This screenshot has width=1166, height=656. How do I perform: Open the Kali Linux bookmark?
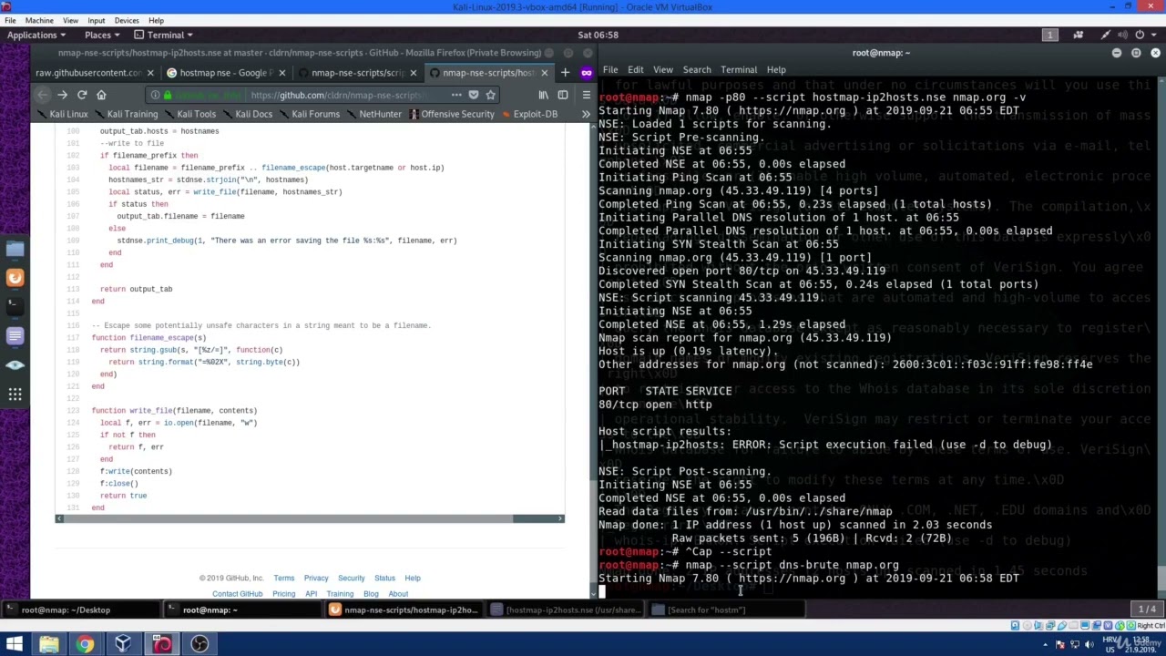(x=63, y=114)
